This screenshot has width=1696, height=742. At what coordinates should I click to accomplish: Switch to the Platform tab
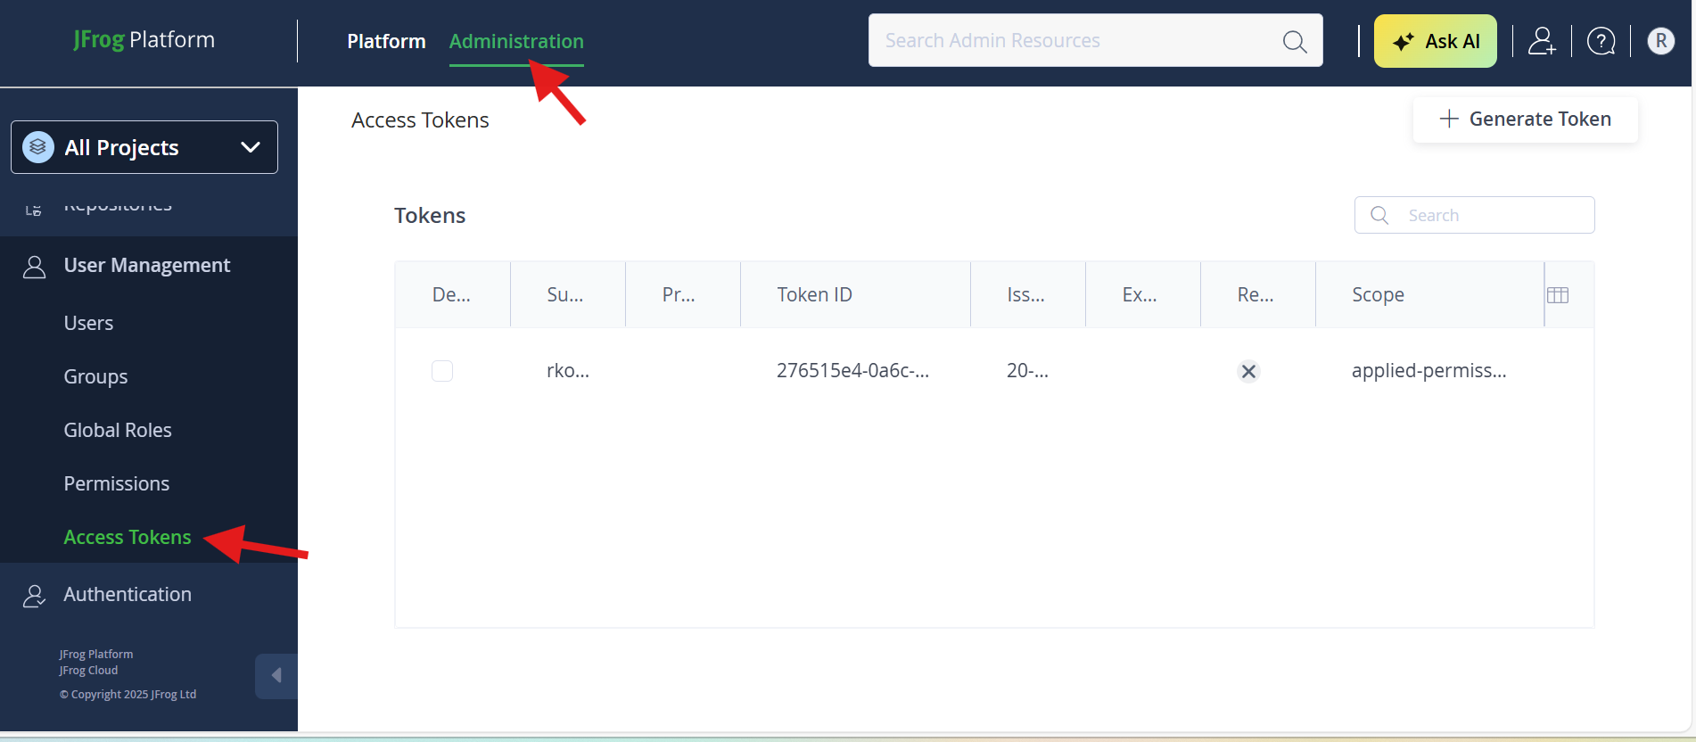(x=386, y=41)
